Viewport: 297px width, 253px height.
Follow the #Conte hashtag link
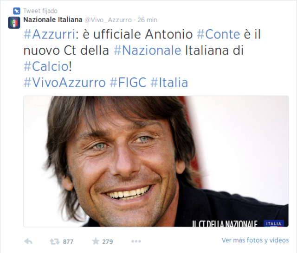(x=219, y=34)
